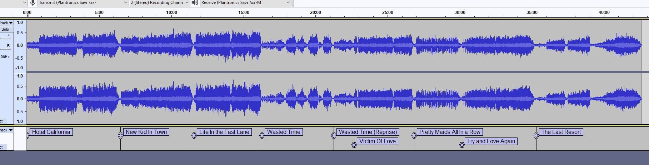Select the Pretty Maids All In a Row handle
The height and width of the screenshot is (165, 649).
pos(414,135)
